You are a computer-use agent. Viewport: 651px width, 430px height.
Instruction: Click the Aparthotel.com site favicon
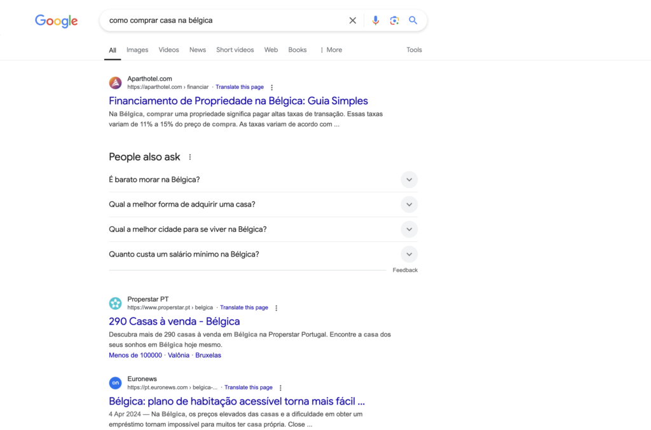tap(116, 83)
